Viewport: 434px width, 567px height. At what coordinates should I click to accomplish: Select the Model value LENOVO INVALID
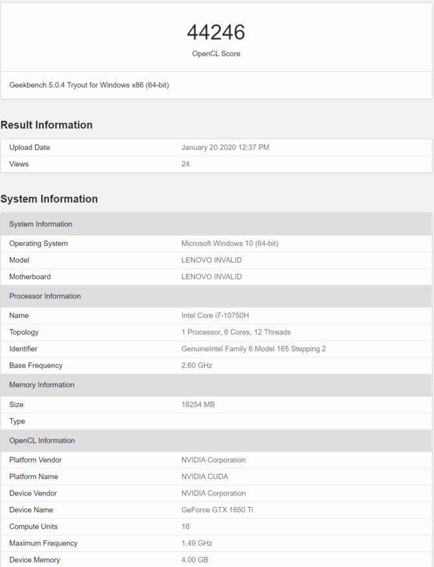pyautogui.click(x=211, y=260)
